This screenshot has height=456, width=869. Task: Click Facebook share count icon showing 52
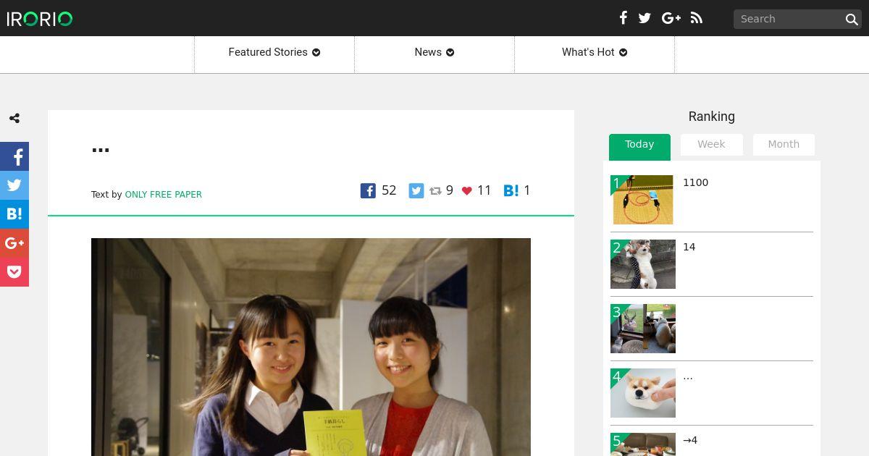(368, 190)
